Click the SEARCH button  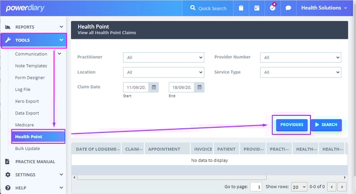click(327, 125)
